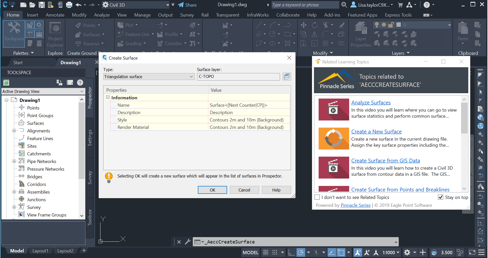Click Help in Create Surface dialog
Image resolution: width=488 pixels, height=258 pixels.
(x=276, y=190)
